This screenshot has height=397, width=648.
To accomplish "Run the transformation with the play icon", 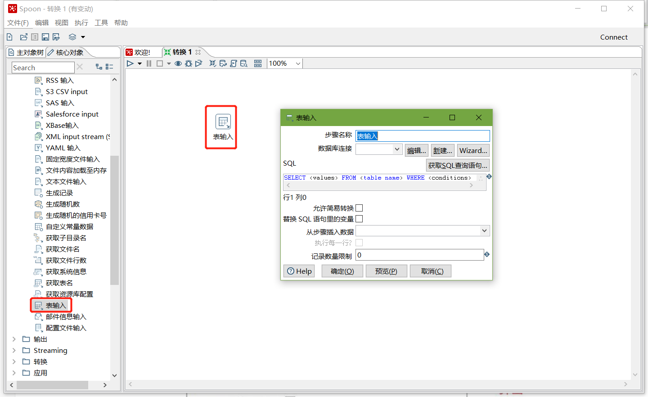I will (130, 63).
